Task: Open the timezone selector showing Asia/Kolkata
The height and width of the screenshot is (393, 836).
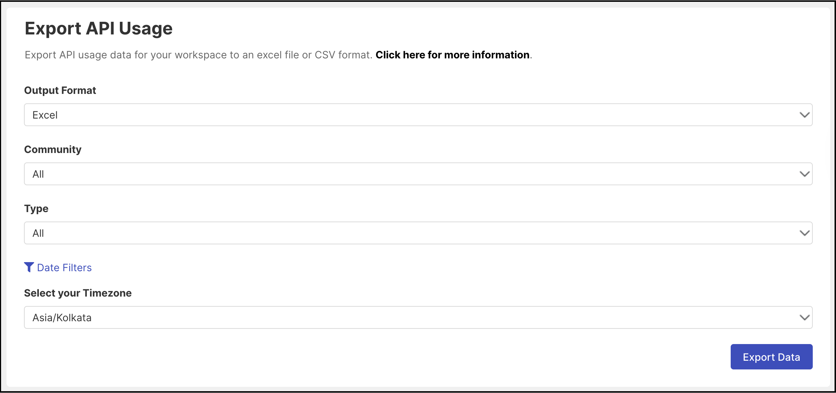Action: coord(418,318)
